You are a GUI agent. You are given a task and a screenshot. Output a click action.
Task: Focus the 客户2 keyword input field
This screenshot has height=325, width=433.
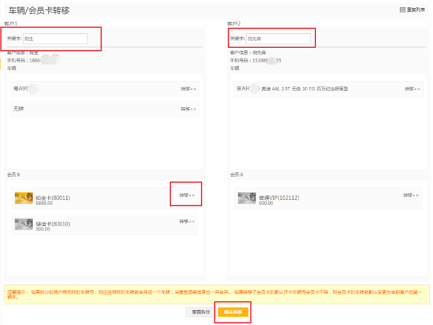click(278, 39)
